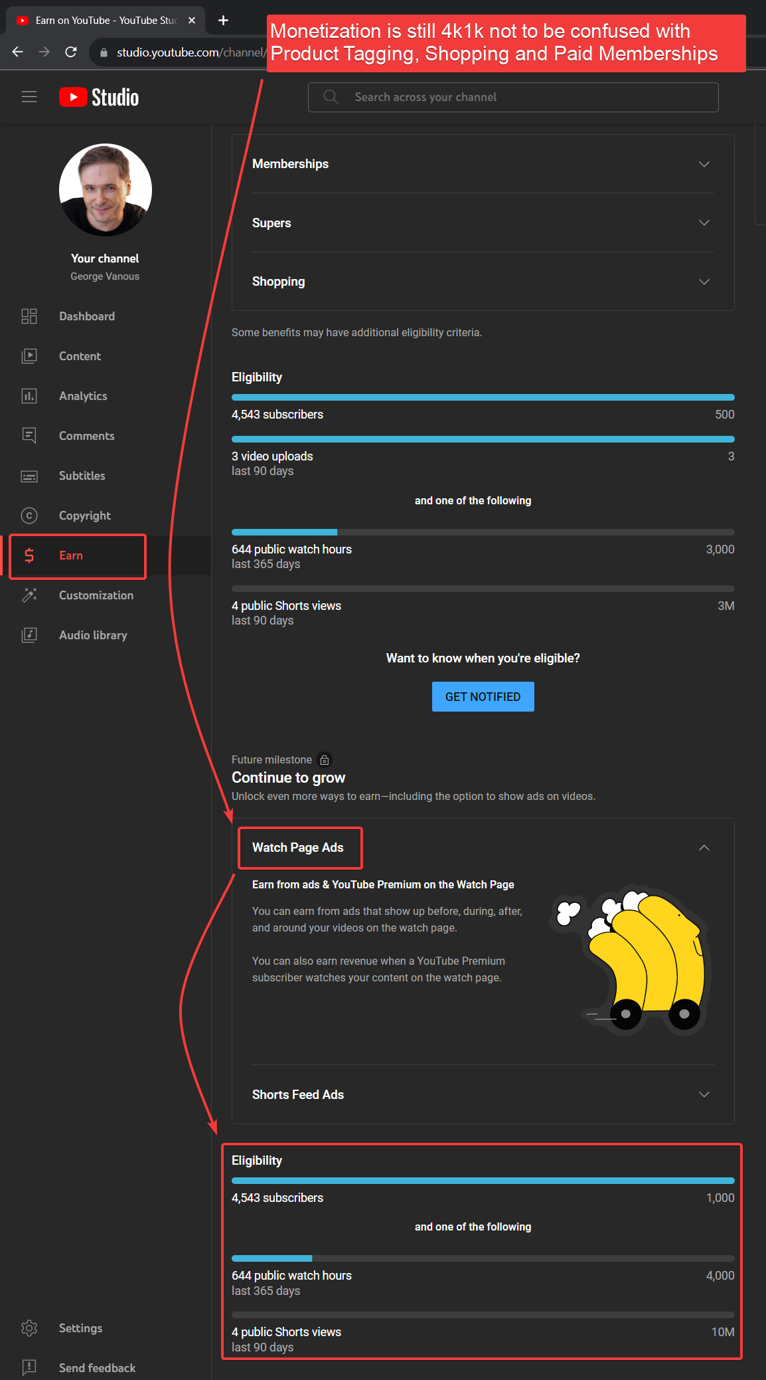
Task: Click the GET NOTIFIED button
Action: [483, 696]
